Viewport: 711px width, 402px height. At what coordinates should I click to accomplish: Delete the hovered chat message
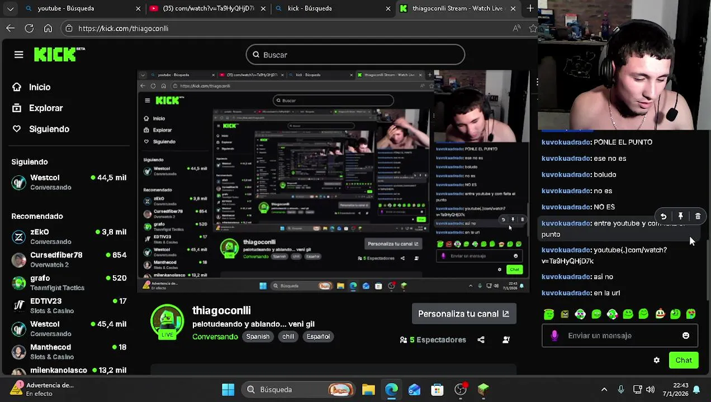[x=698, y=217]
